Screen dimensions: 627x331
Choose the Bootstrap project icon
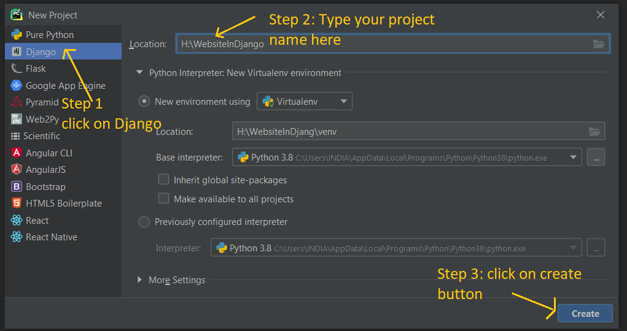tap(17, 186)
